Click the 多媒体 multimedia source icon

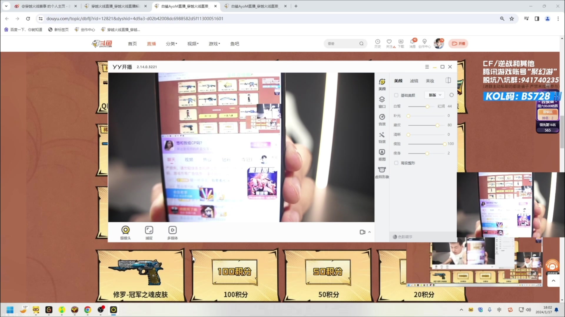(172, 230)
